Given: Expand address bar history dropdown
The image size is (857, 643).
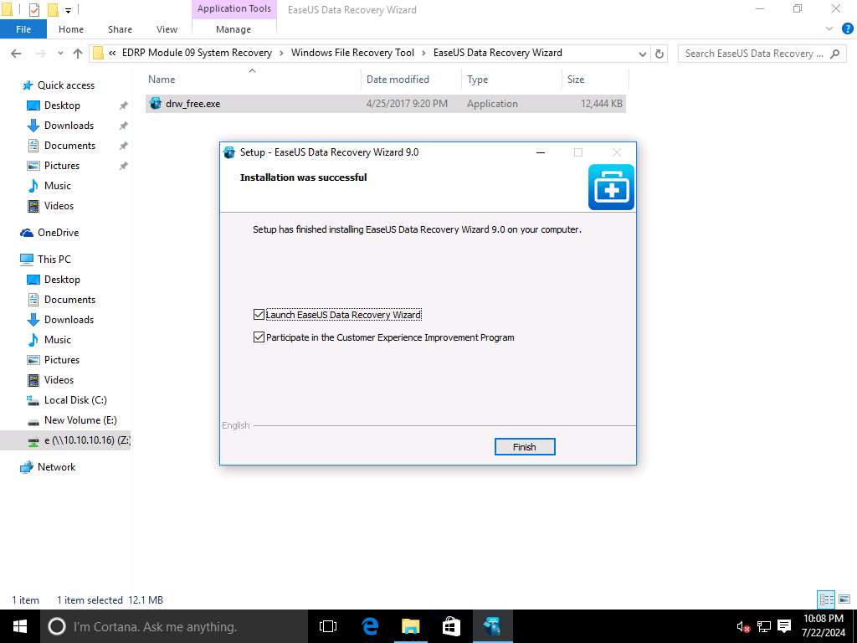Looking at the screenshot, I should pos(643,54).
